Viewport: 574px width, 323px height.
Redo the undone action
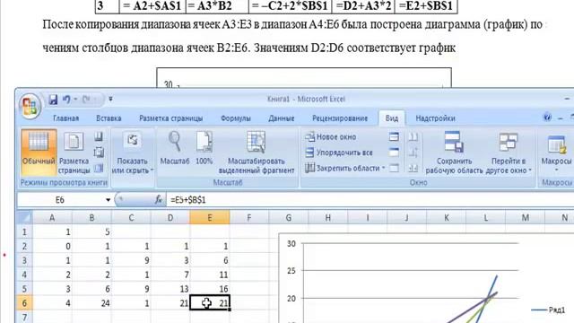(x=86, y=100)
